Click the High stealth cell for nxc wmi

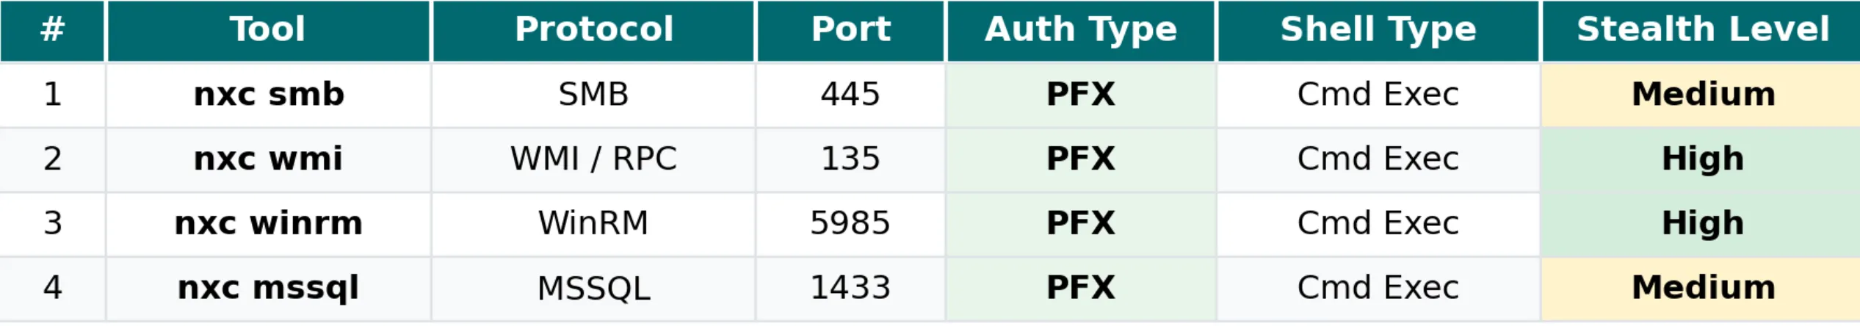click(x=1702, y=159)
